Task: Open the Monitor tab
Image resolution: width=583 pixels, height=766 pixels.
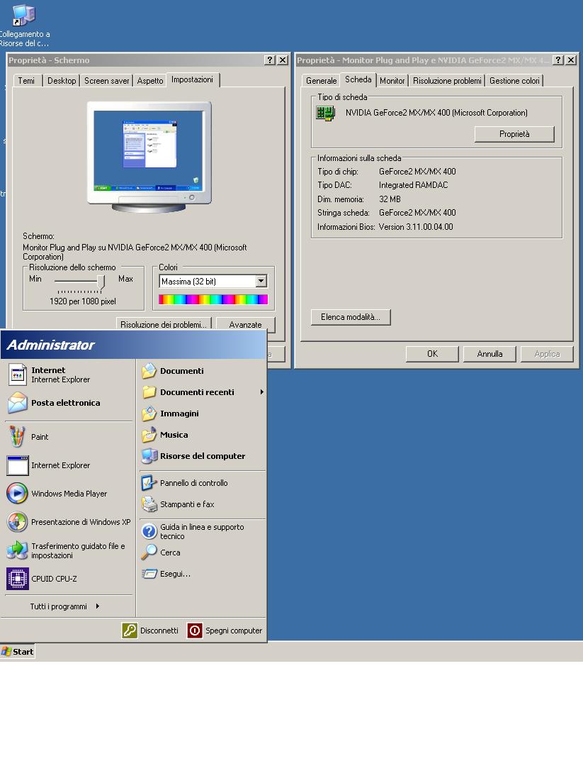Action: 392,81
